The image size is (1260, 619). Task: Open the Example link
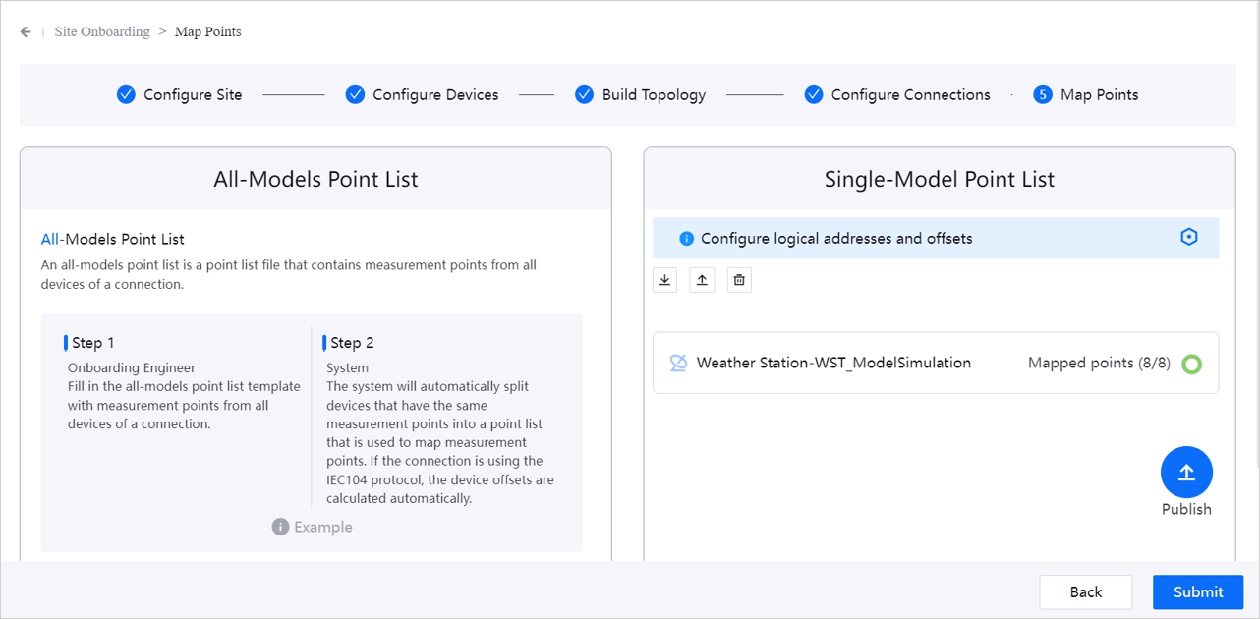tap(322, 528)
